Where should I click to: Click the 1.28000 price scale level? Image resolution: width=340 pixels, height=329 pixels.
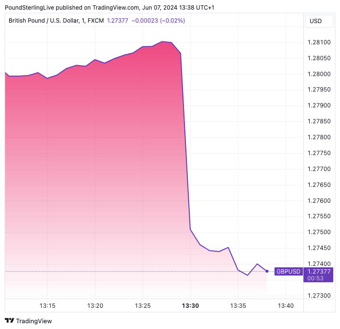[318, 74]
